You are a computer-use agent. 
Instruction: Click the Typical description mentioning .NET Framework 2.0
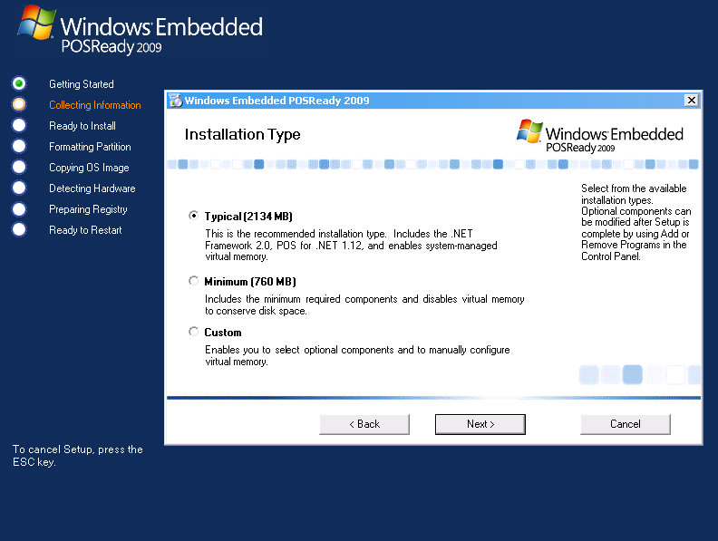351,245
